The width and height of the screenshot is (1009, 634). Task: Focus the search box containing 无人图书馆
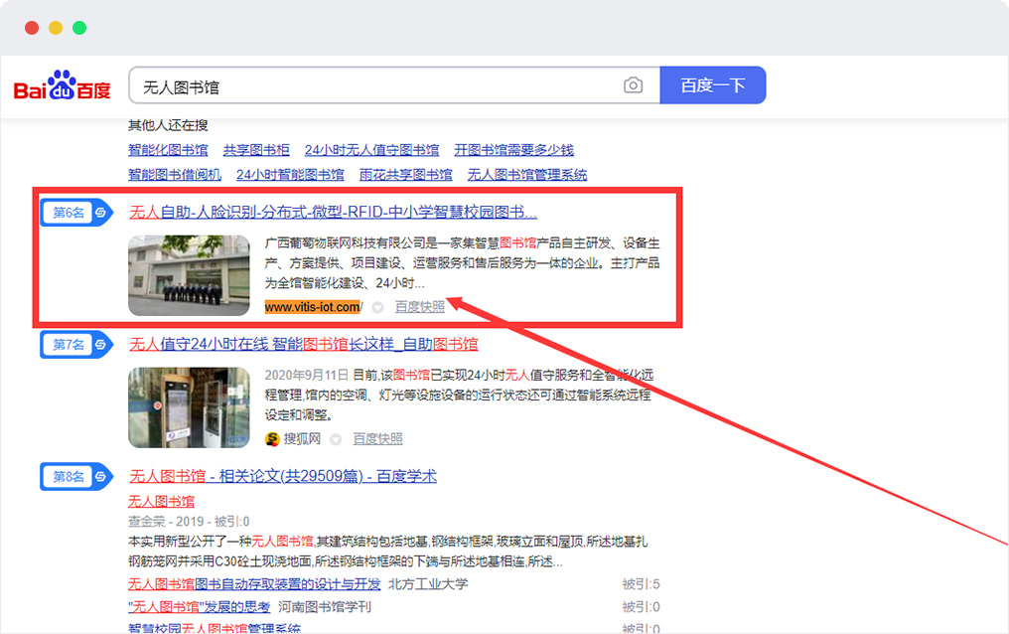(377, 86)
